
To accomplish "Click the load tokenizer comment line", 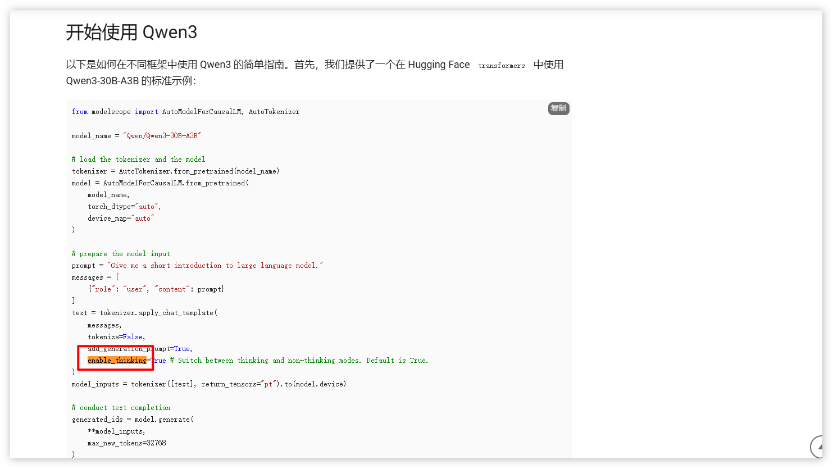I will [x=138, y=159].
